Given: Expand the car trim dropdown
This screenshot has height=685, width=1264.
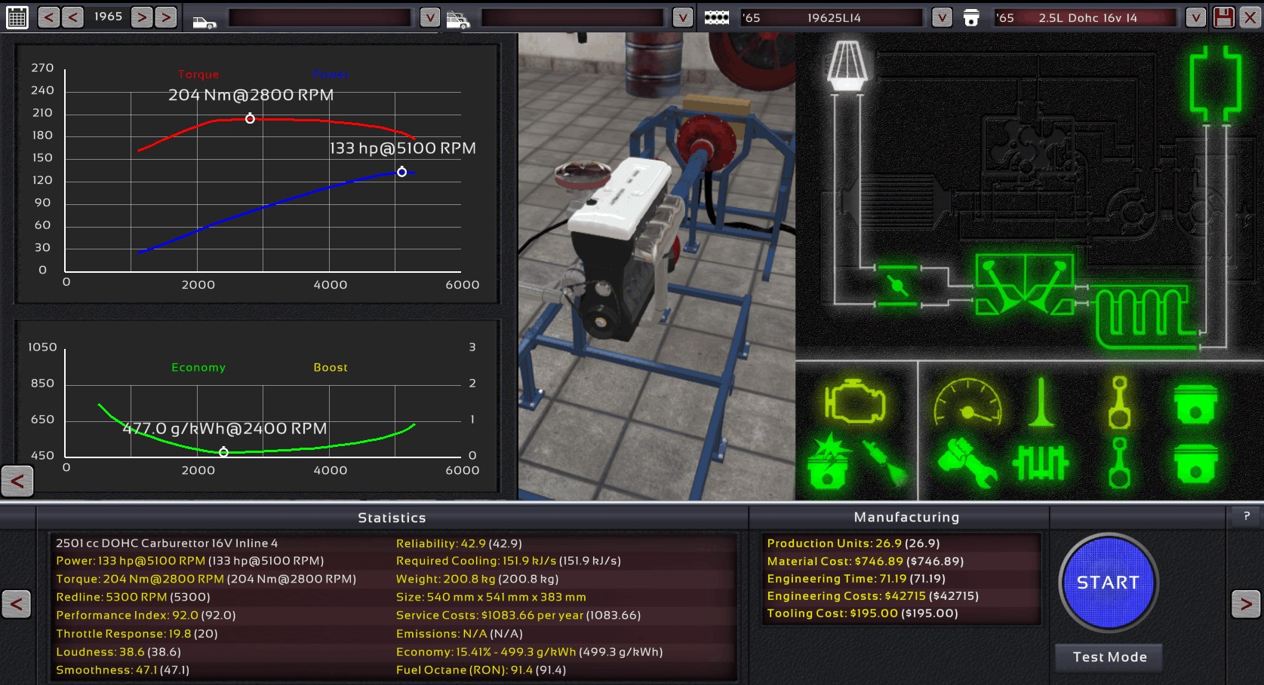Looking at the screenshot, I should 682,17.
